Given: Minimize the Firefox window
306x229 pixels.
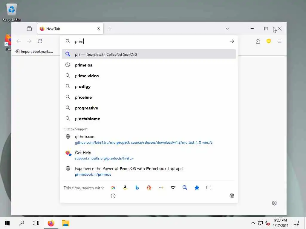Looking at the screenshot, I should point(252,29).
